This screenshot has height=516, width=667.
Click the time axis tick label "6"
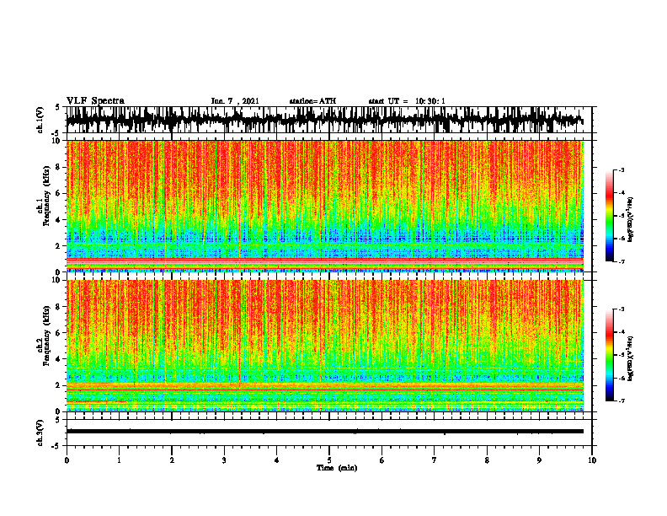tap(382, 460)
